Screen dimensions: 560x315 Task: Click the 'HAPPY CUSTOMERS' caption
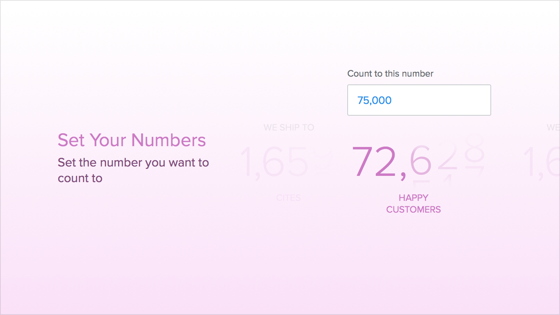pos(413,204)
